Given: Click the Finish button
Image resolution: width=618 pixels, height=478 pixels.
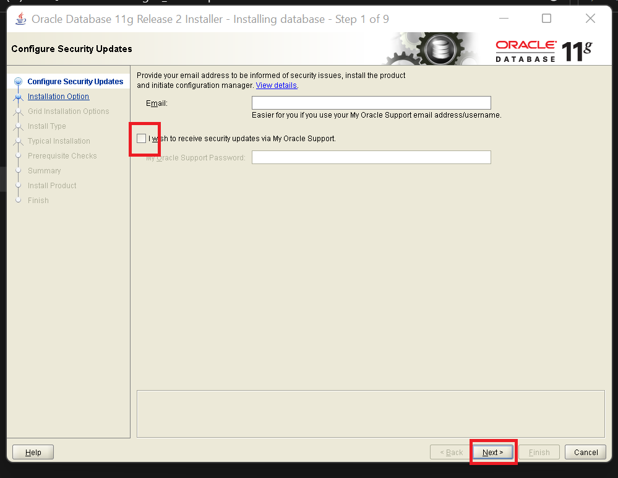Looking at the screenshot, I should click(x=539, y=453).
